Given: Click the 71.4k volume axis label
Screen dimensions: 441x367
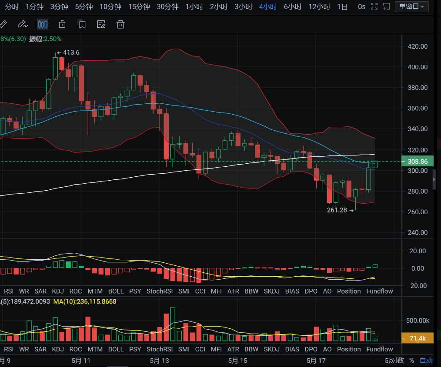Looking at the screenshot, I should (418, 338).
